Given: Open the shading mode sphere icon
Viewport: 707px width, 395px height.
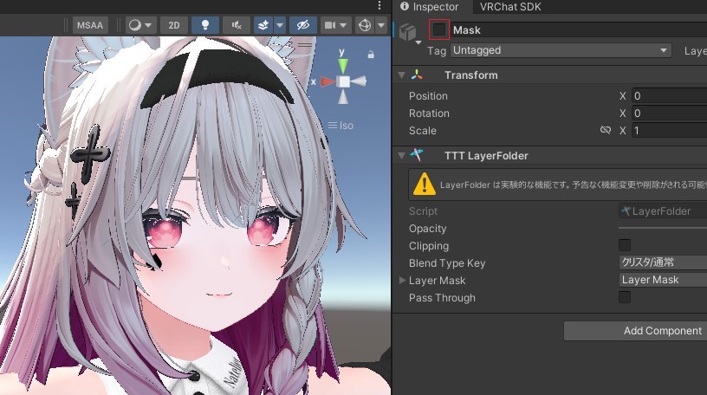Looking at the screenshot, I should (135, 25).
